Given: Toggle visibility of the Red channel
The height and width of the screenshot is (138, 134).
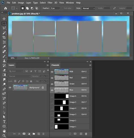Looking at the screenshot, I should (x=52, y=78).
